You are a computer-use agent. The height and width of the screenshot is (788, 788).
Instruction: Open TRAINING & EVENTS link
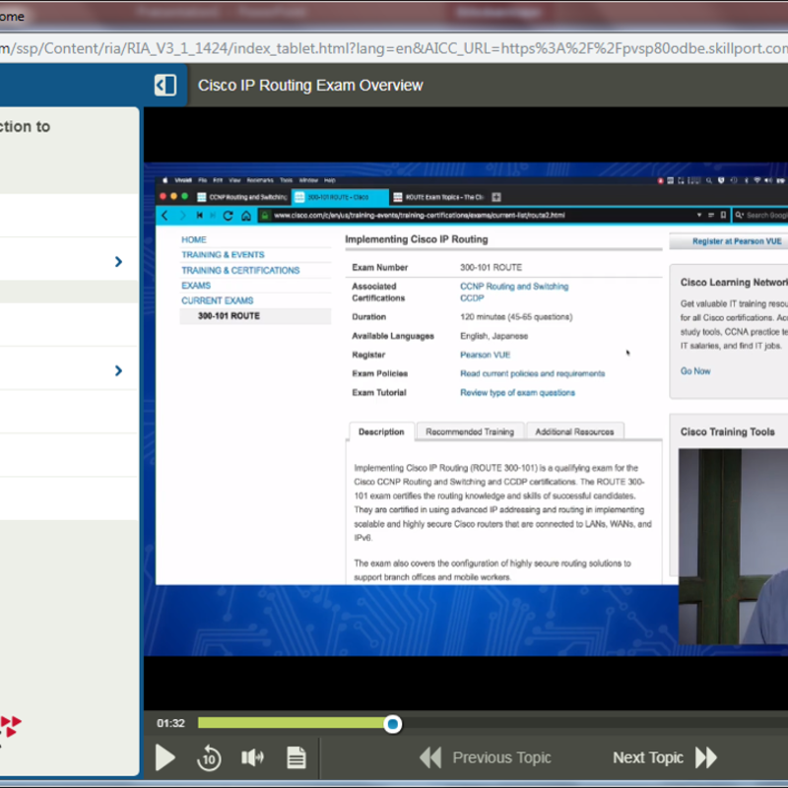(223, 255)
